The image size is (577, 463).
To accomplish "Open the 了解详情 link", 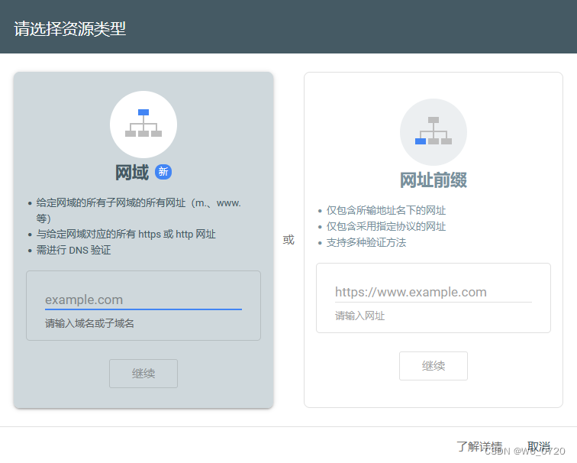I will 479,446.
